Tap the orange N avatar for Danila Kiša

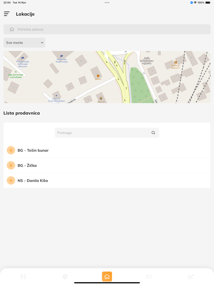[11, 180]
